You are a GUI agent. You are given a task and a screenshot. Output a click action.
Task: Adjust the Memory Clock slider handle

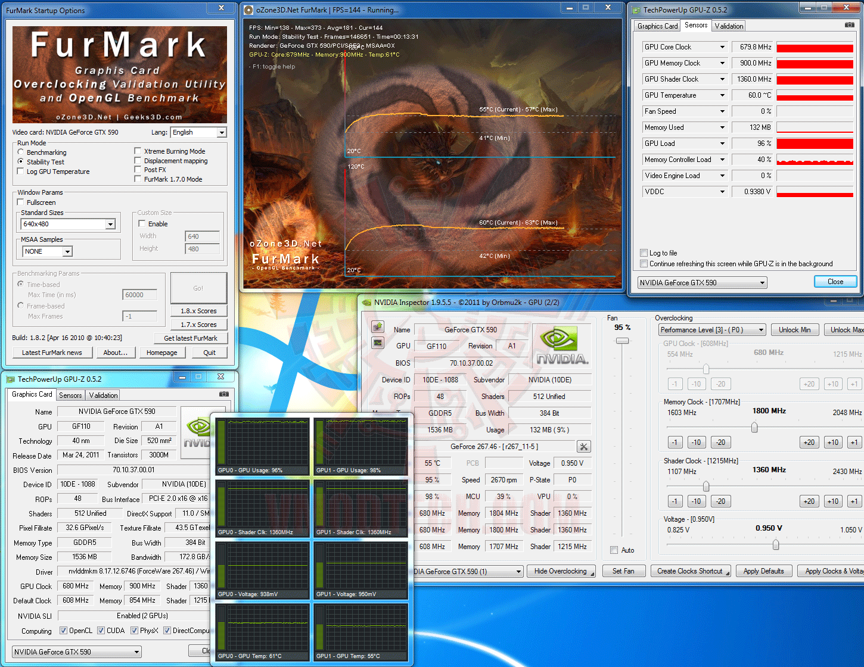[754, 427]
